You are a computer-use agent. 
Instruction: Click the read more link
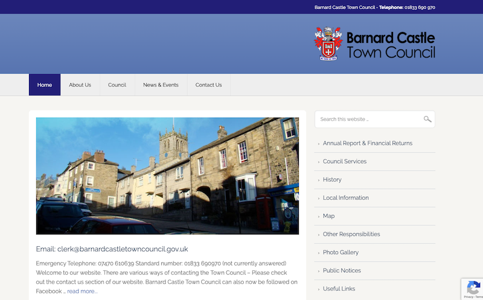pyautogui.click(x=82, y=292)
